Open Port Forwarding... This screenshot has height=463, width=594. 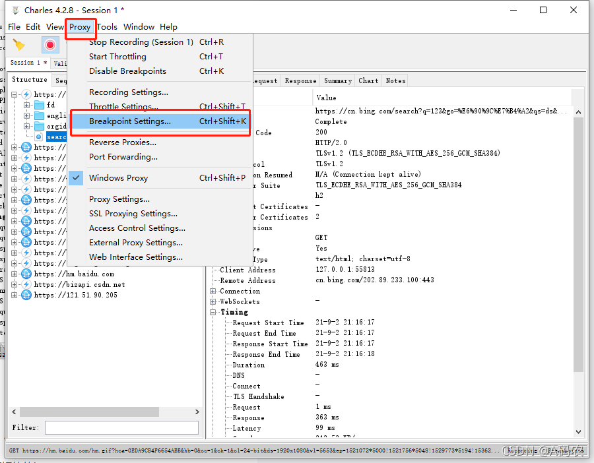[160, 157]
